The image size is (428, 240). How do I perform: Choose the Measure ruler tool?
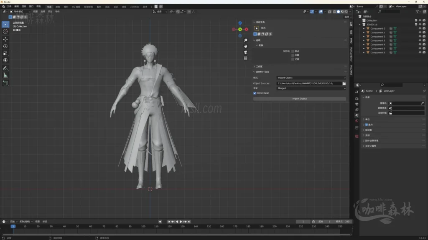pos(5,75)
